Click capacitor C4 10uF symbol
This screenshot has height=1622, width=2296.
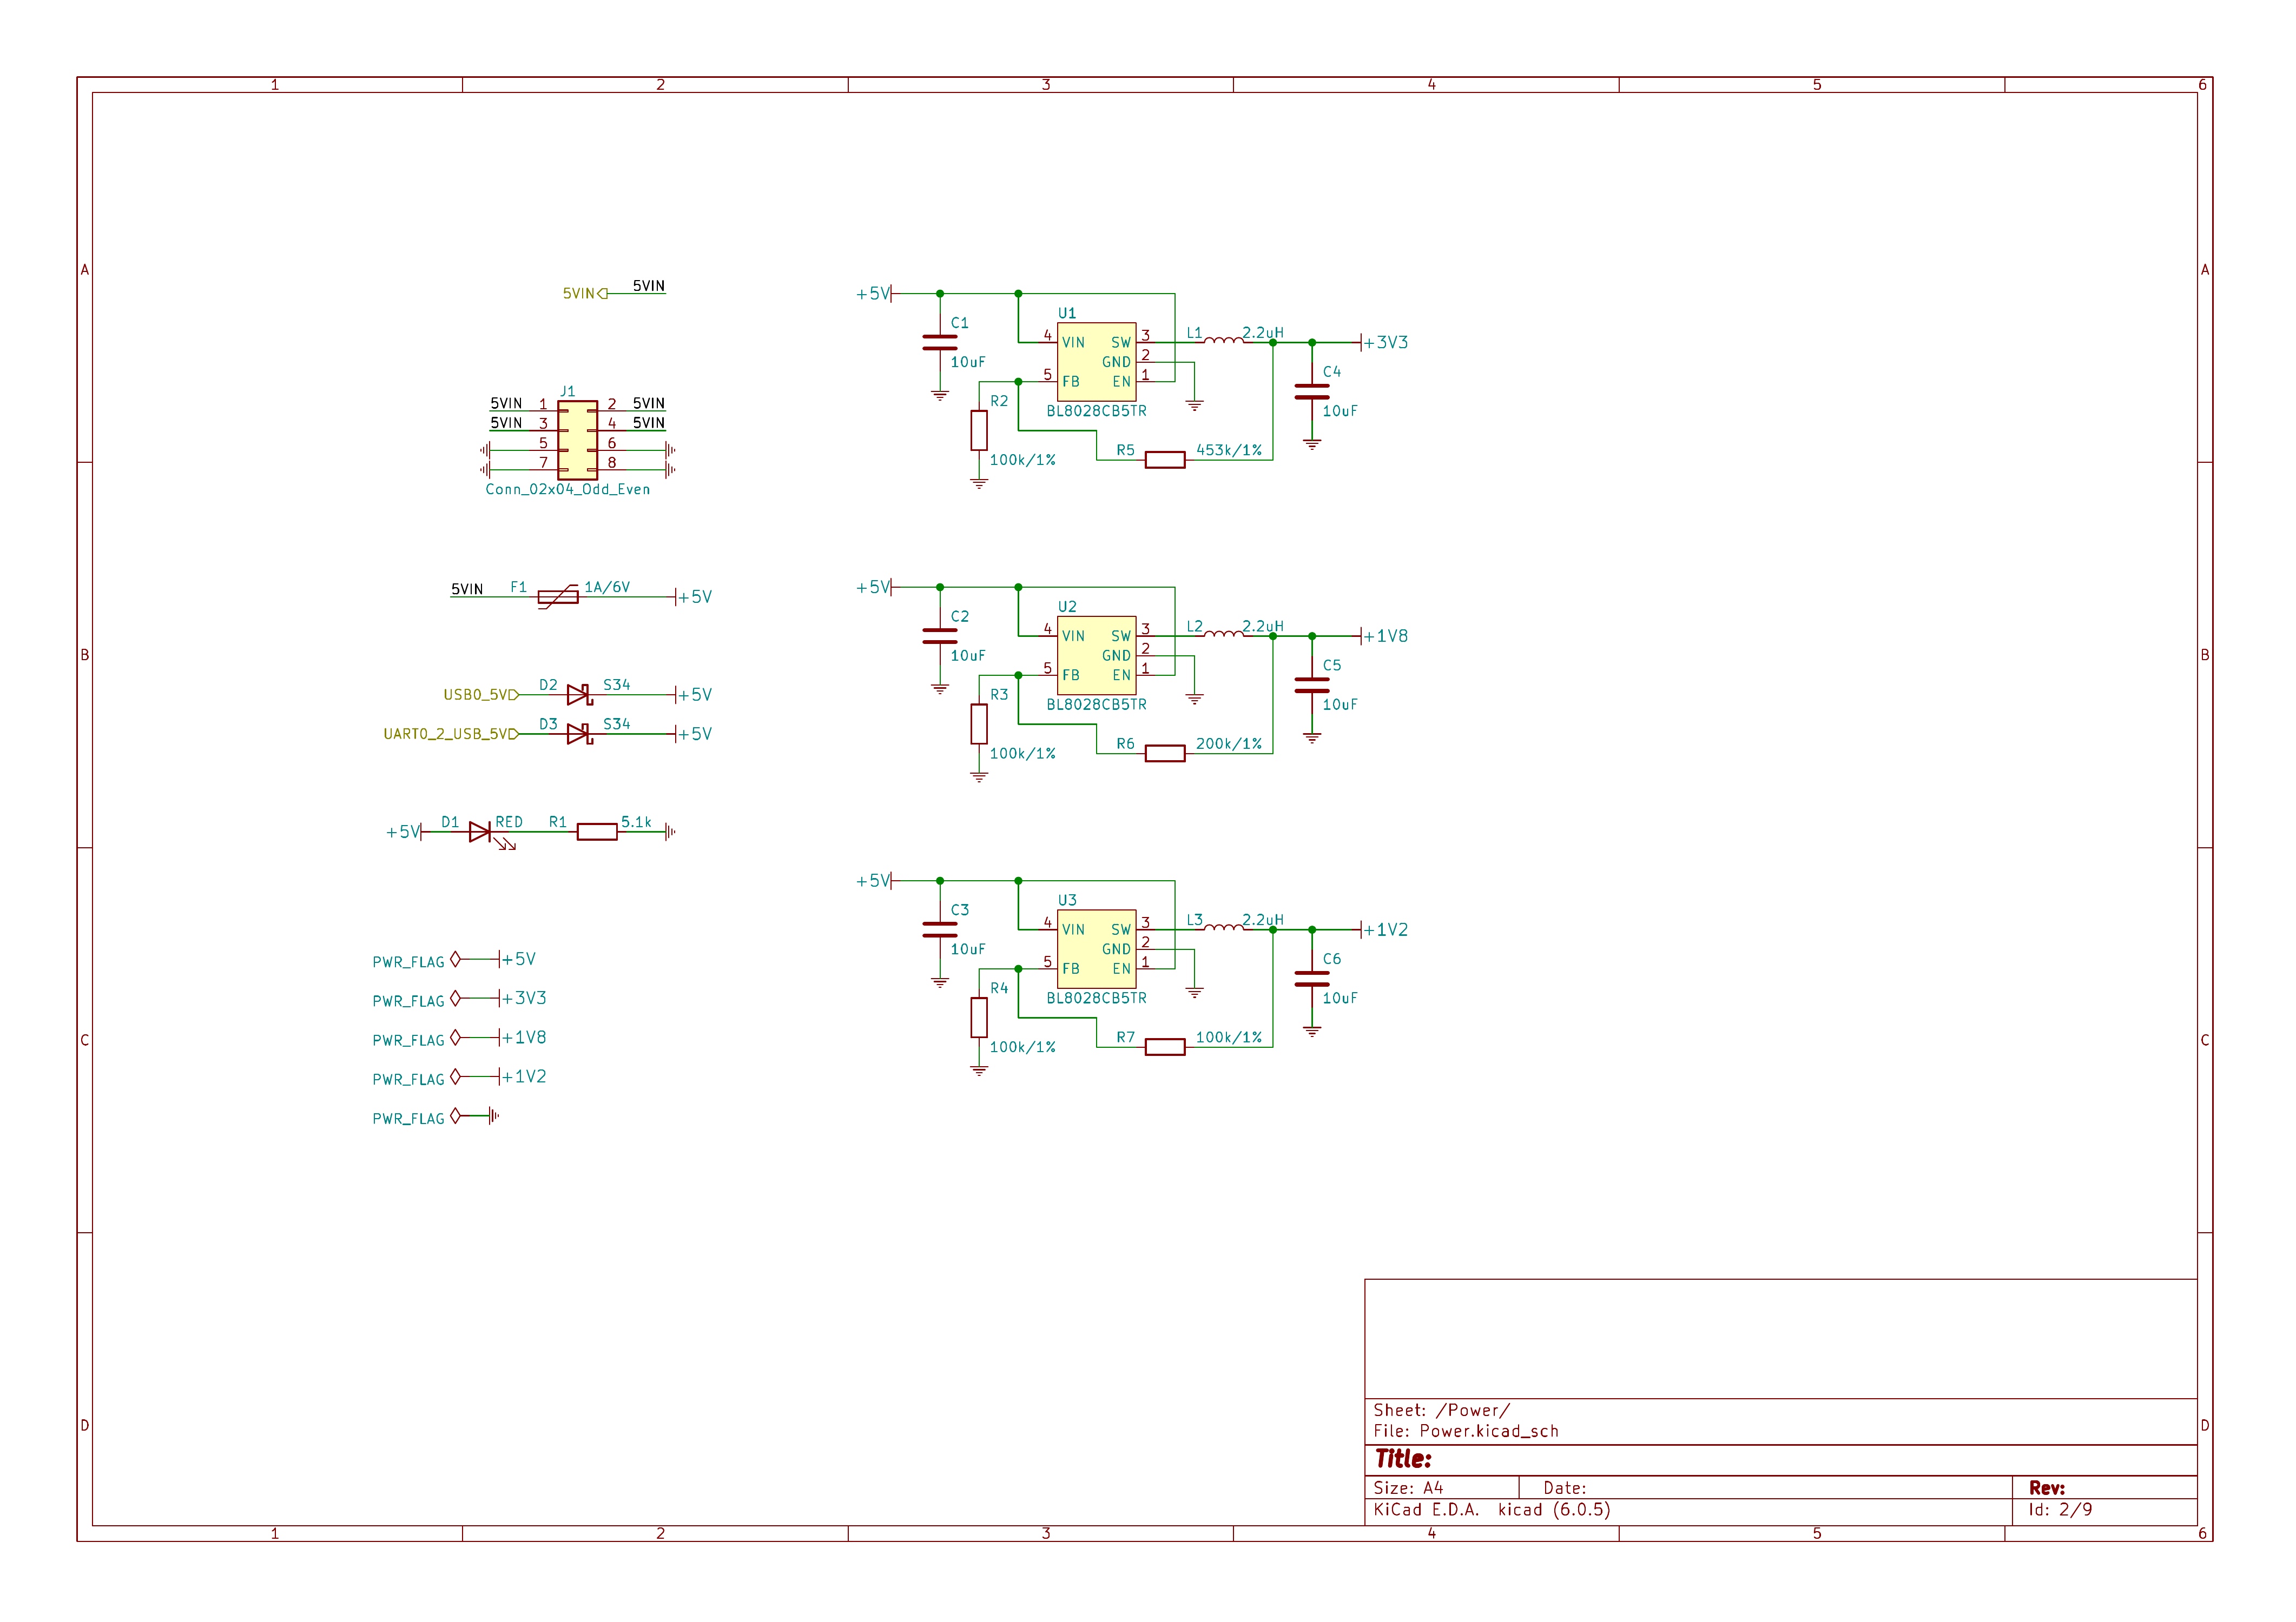[1312, 391]
